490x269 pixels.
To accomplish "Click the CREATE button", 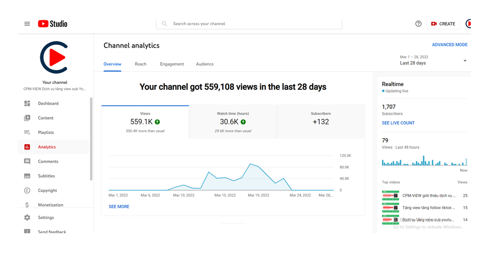I will click(x=444, y=24).
